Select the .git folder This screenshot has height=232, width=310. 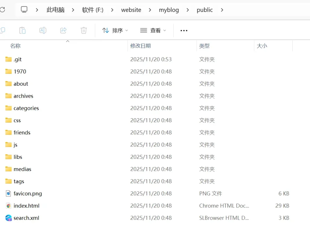tap(18, 59)
